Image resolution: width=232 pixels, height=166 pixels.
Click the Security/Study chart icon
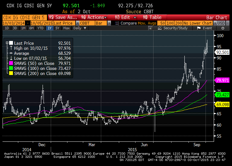point(159,28)
